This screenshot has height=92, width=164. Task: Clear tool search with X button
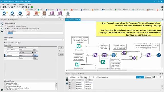(x=19, y=10)
